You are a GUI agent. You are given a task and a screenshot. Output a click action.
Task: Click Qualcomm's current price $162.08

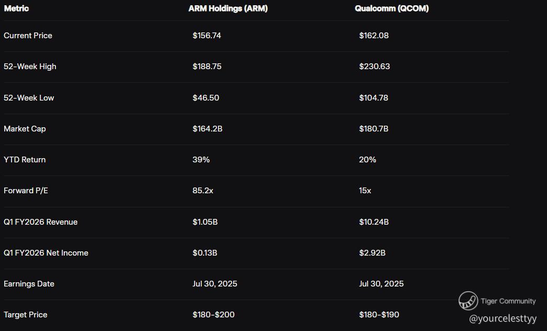374,36
